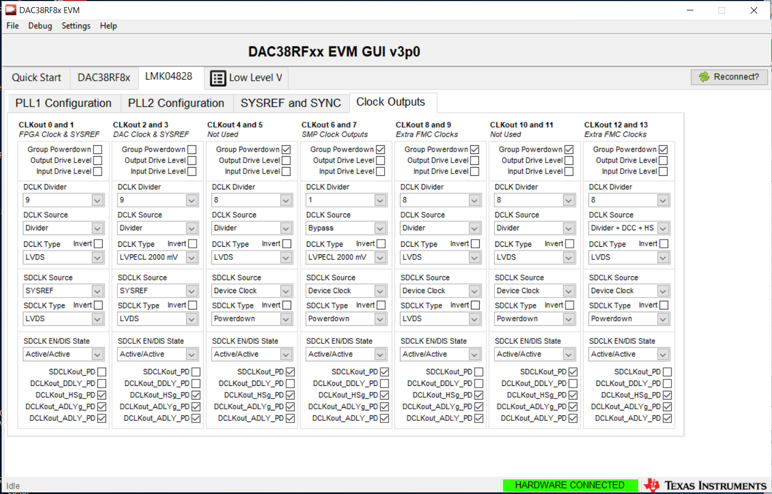The image size is (772, 494).
Task: Expand DCLK Divider dropdown for CLKout 12 and 13
Action: 629,200
